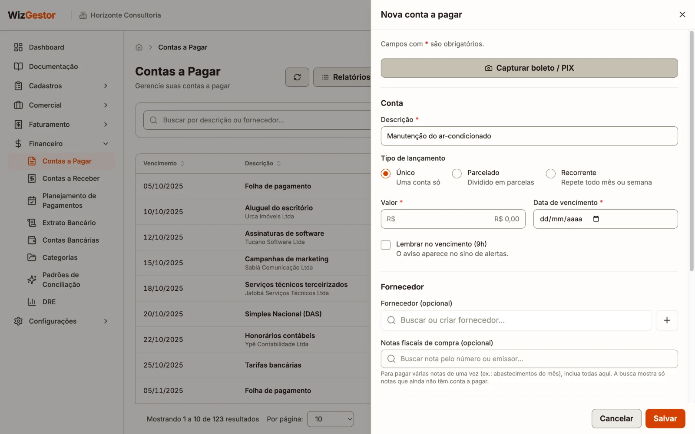Add new supplier with plus button
Viewport: 695px width, 434px height.
coord(667,320)
